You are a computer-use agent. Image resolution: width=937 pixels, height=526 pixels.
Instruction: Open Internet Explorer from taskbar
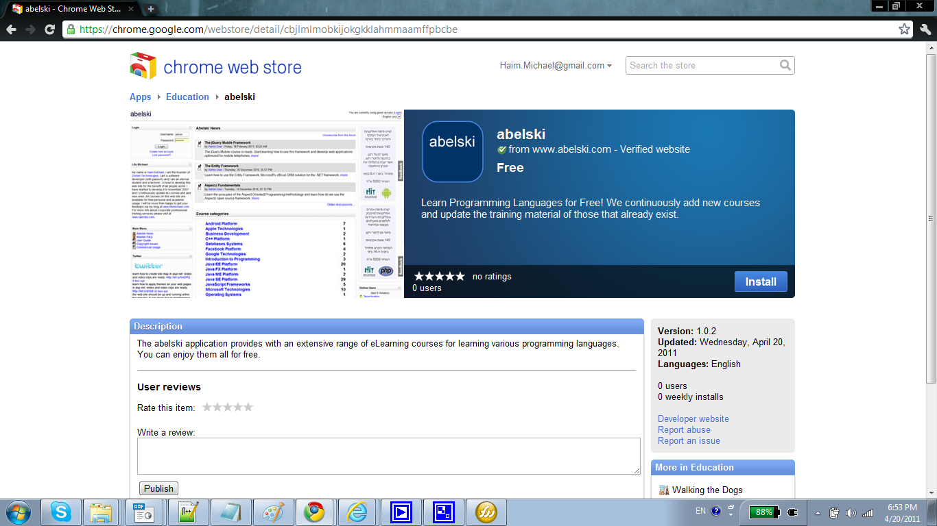point(357,512)
